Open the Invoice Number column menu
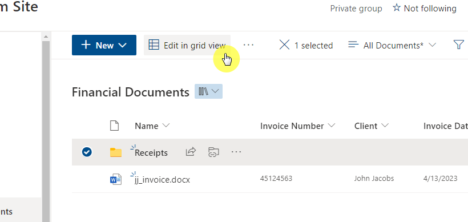The width and height of the screenshot is (468, 222). (297, 126)
